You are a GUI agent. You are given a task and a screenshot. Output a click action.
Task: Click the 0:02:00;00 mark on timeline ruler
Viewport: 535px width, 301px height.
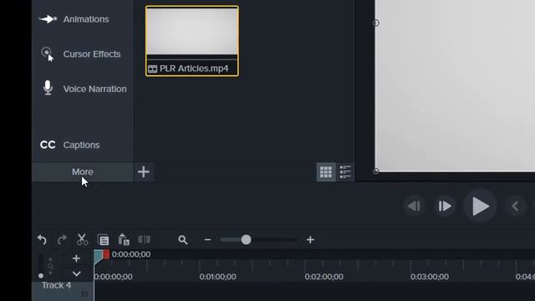coord(324,277)
